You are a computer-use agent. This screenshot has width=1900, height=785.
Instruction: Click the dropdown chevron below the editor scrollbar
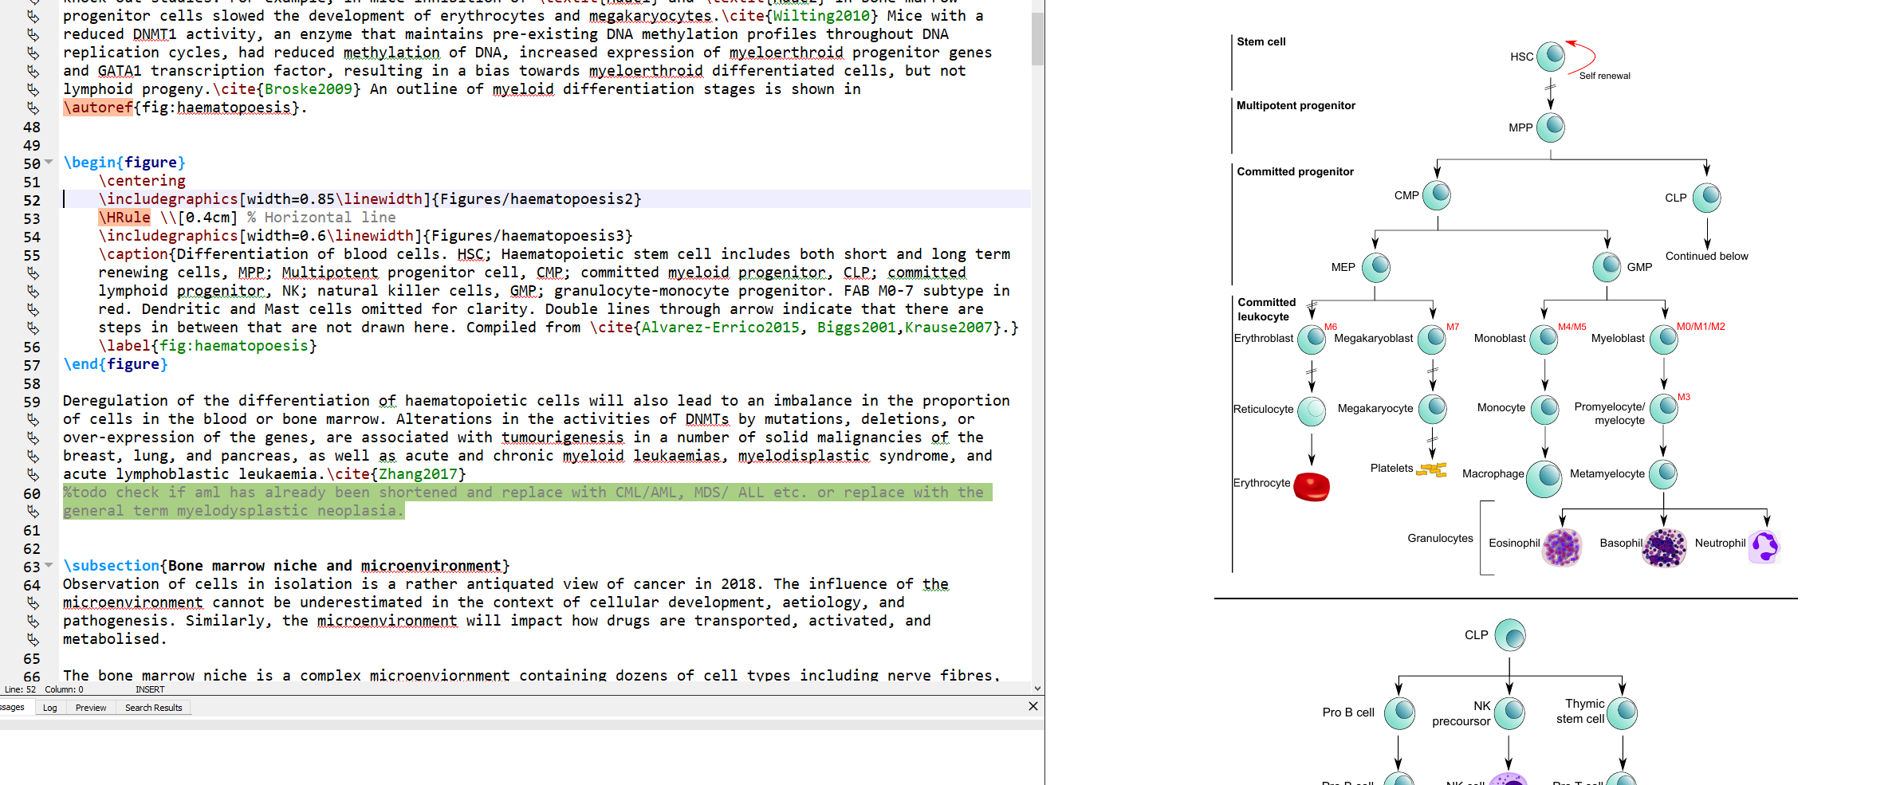pos(1037,688)
